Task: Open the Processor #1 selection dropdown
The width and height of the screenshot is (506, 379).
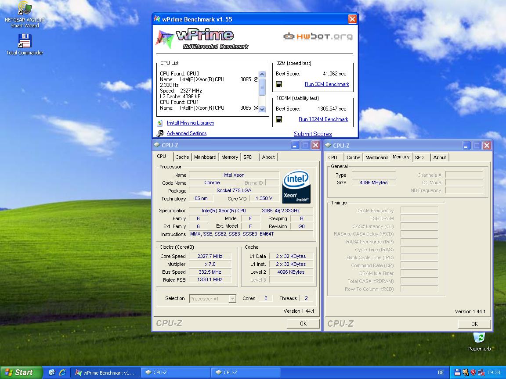Action: 232,299
